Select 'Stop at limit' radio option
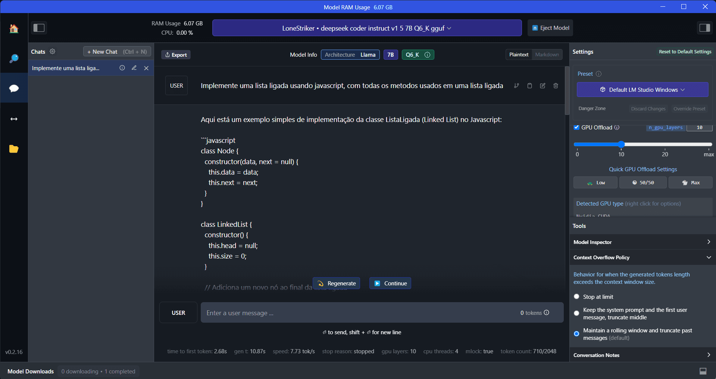The width and height of the screenshot is (716, 379). (x=576, y=297)
